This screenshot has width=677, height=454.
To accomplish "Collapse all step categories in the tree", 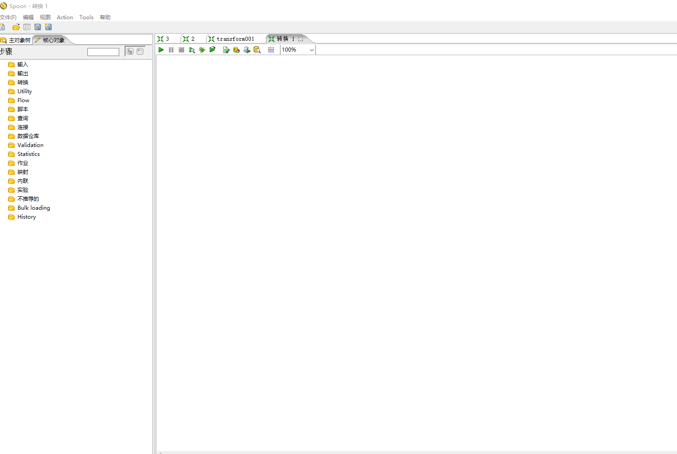I will pos(140,52).
